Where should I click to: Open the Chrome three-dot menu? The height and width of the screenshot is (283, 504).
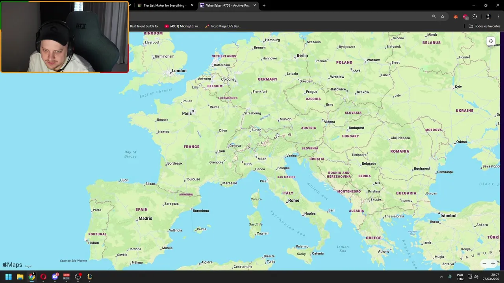498,17
